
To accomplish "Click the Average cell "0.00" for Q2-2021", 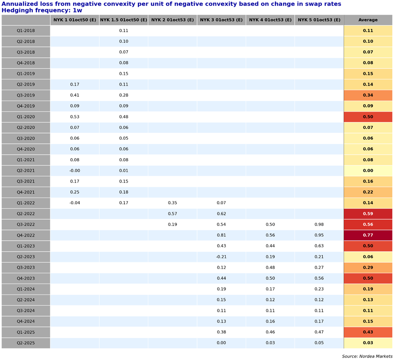I will click(368, 171).
